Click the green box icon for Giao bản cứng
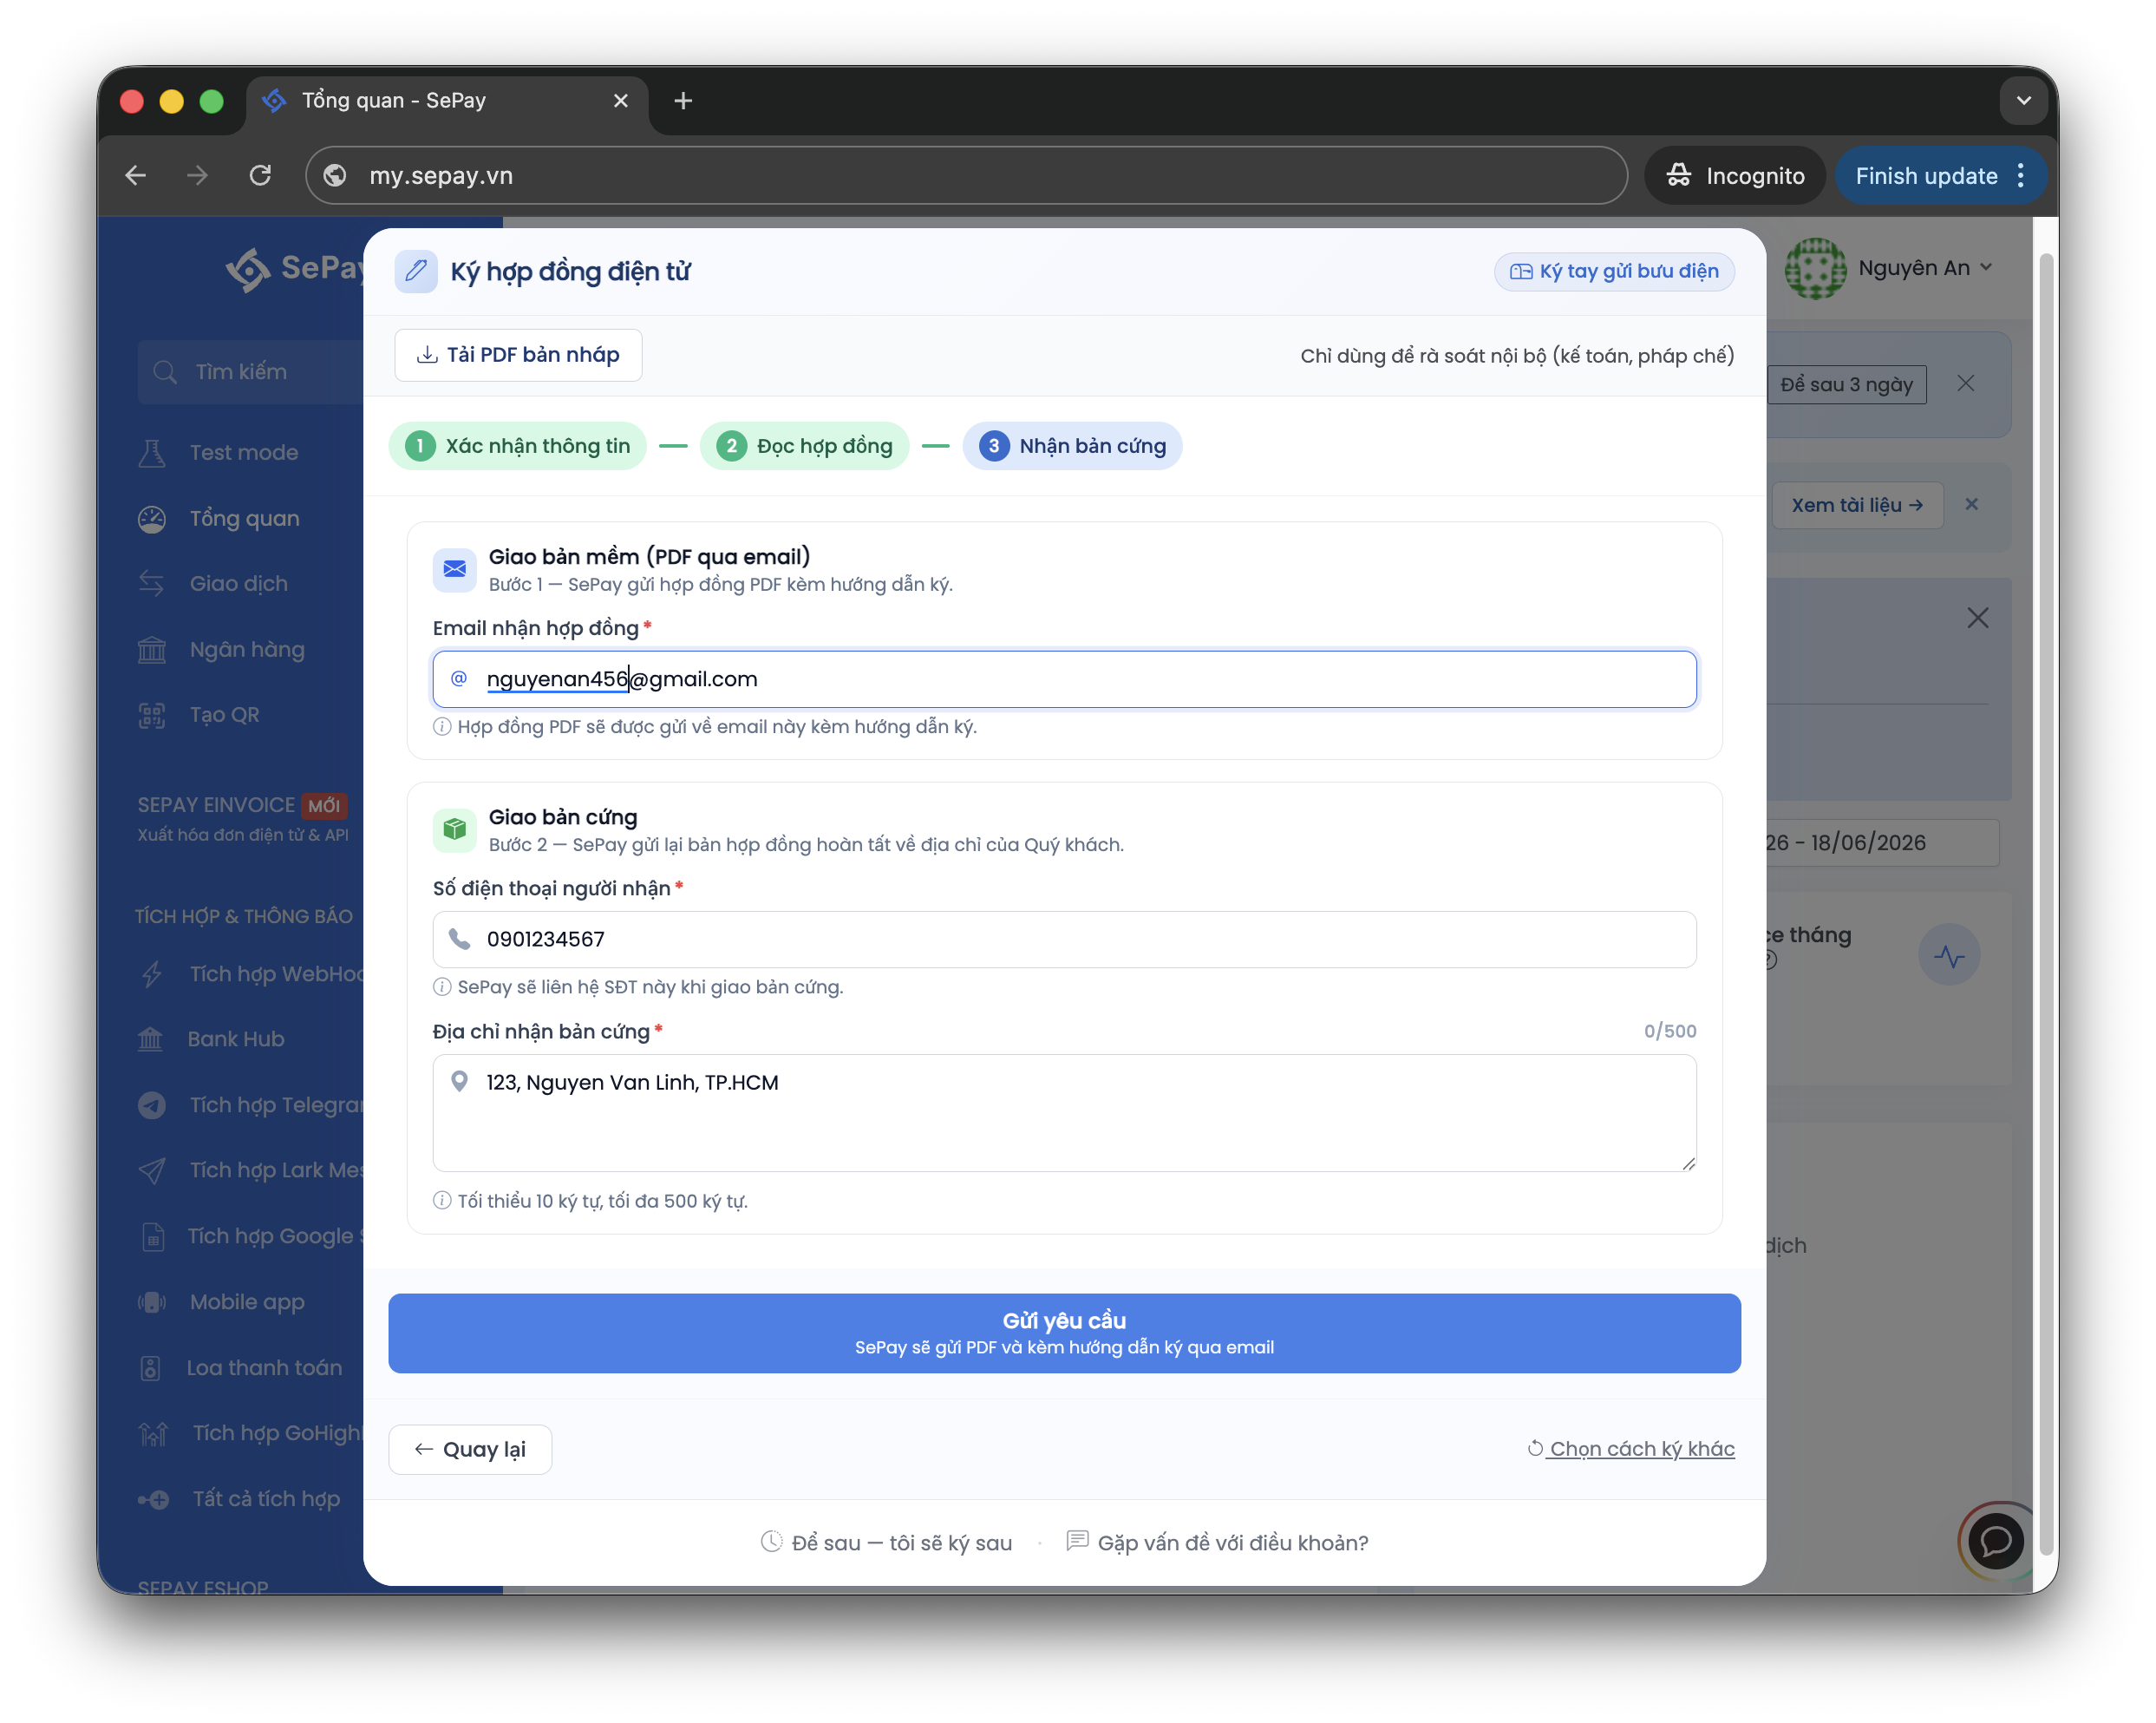The image size is (2156, 1723). 454,829
